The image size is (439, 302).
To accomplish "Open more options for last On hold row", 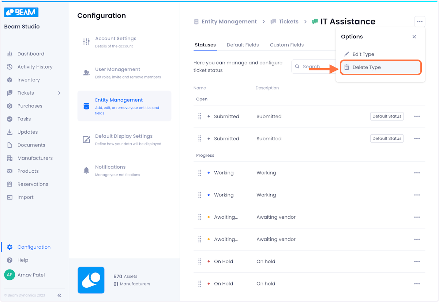I will click(x=417, y=284).
